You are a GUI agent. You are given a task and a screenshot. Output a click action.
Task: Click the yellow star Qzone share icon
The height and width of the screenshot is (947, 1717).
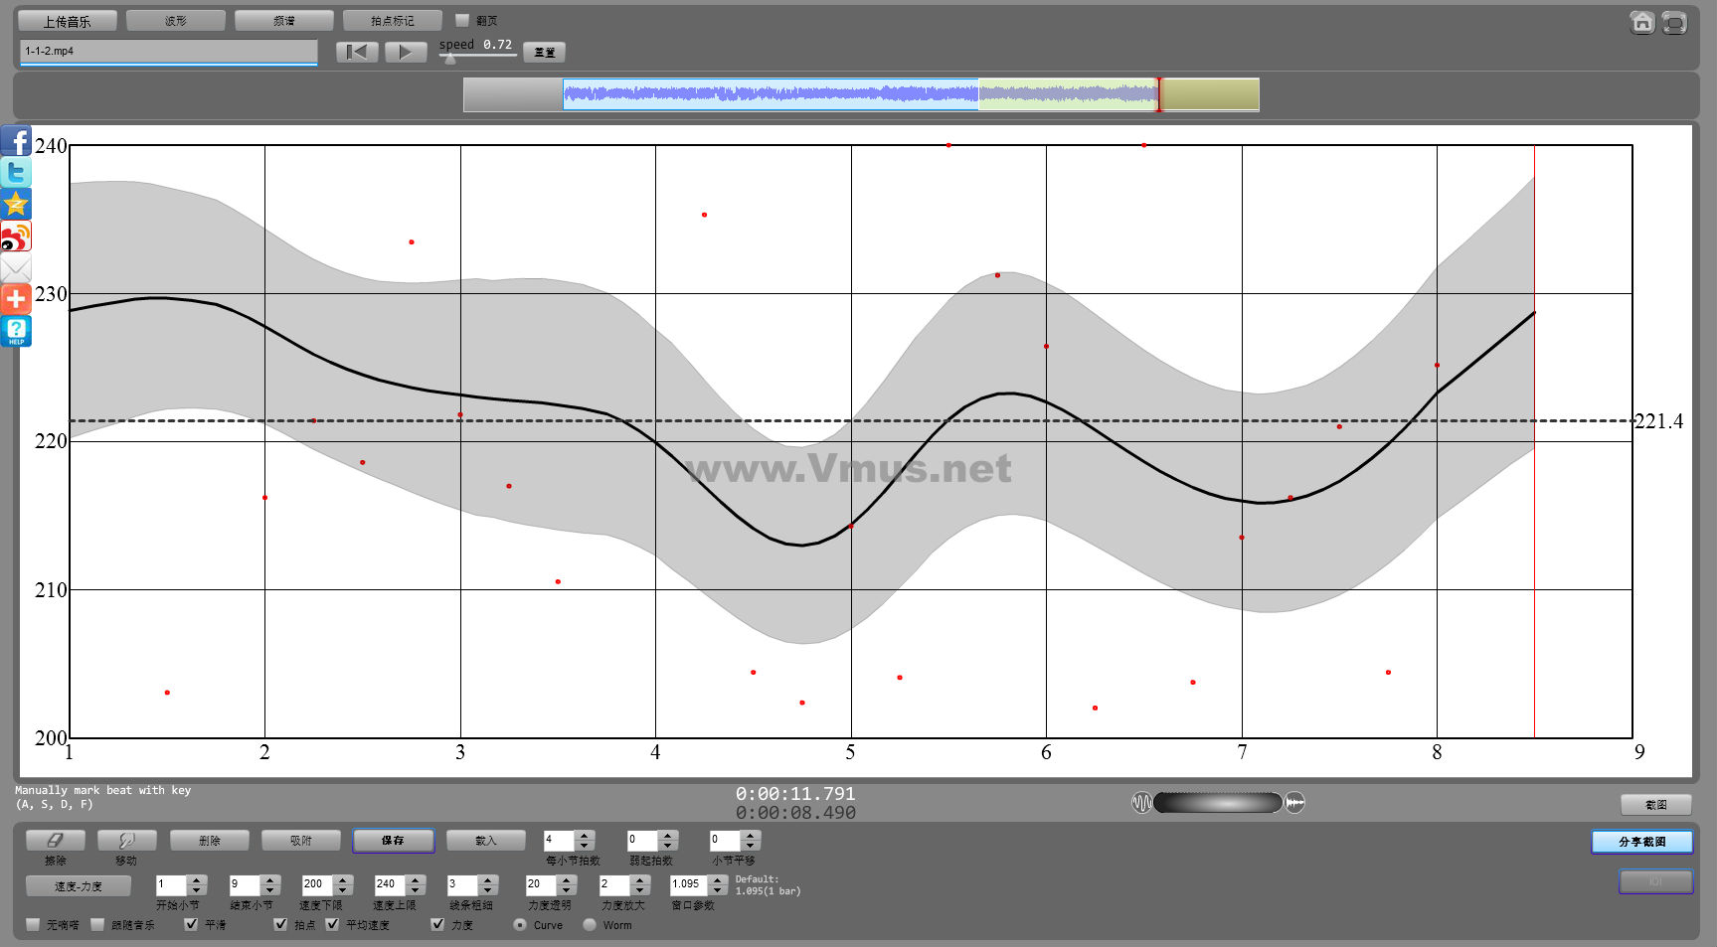click(16, 205)
